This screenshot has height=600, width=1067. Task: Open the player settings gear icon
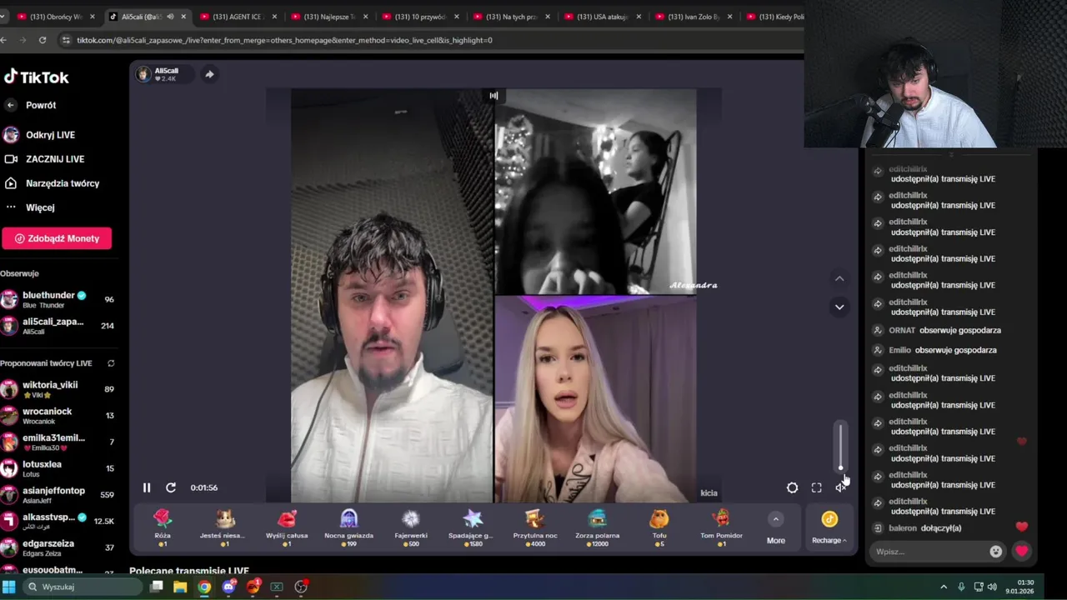(x=792, y=487)
